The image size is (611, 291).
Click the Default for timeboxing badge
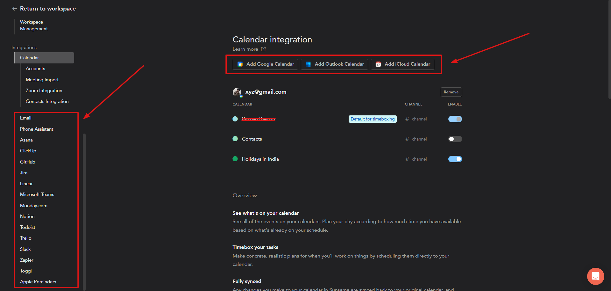click(373, 119)
